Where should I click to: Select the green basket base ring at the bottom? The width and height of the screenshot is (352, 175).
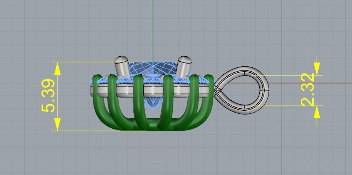(153, 125)
